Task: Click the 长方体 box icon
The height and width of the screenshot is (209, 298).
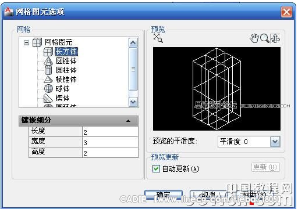Action: click(x=48, y=52)
